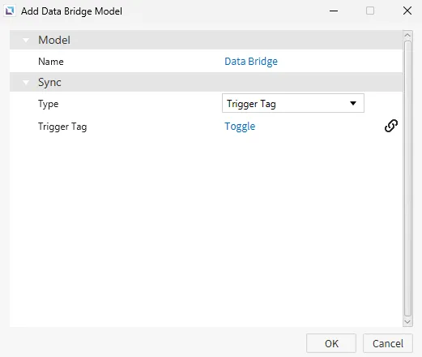Click the Name property label
The image size is (422, 357).
click(51, 62)
